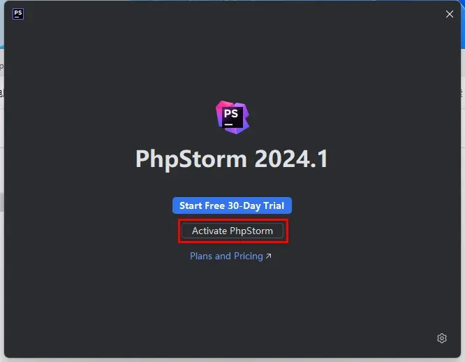The width and height of the screenshot is (465, 362).
Task: Click the word PhpStorm in the heading
Action: pos(191,159)
